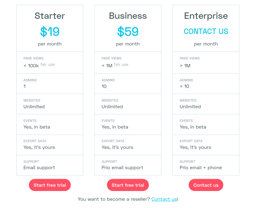Click the Enterprise plan title
This screenshot has width=257, height=208.
pos(206,16)
